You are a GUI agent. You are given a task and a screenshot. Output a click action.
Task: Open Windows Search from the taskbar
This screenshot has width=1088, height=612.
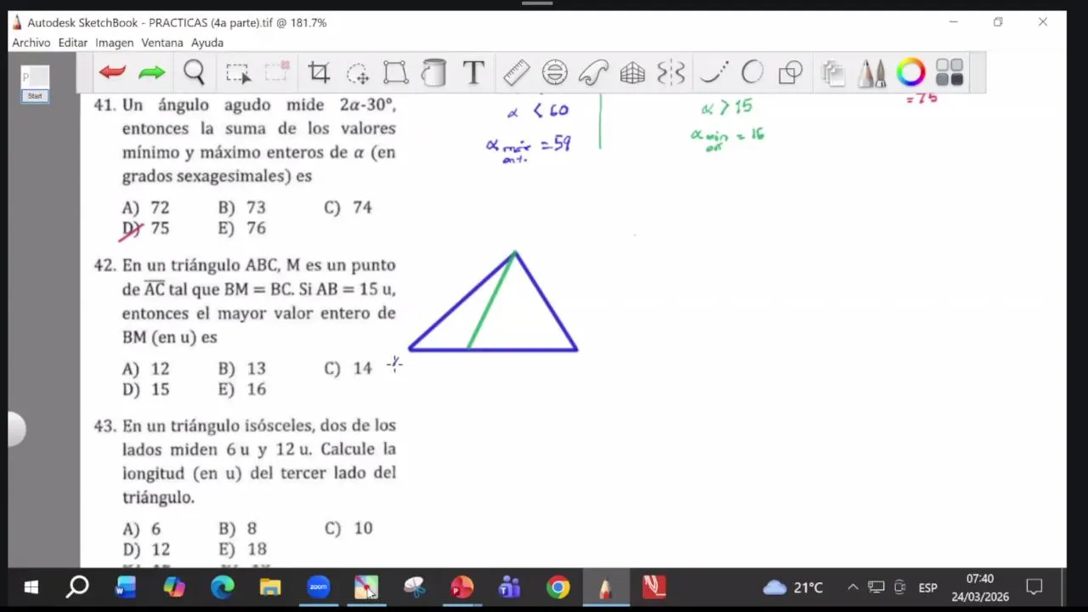pos(77,587)
